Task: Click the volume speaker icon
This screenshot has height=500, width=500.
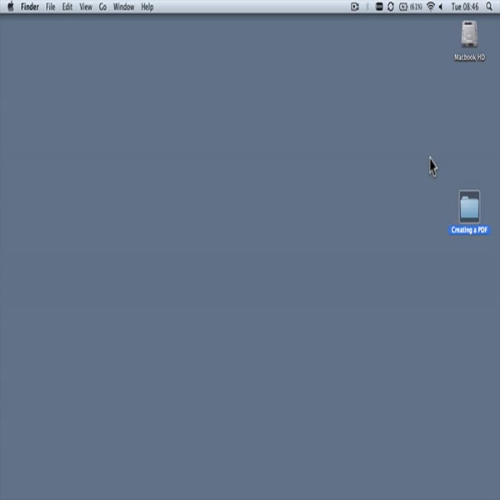Action: pyautogui.click(x=441, y=7)
